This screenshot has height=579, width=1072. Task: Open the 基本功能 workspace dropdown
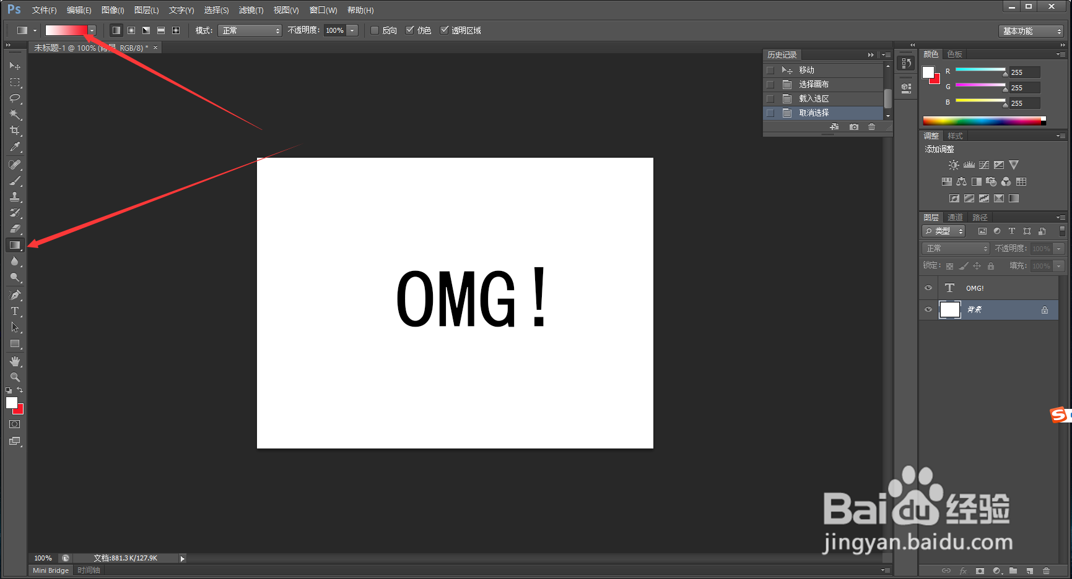pyautogui.click(x=1031, y=31)
